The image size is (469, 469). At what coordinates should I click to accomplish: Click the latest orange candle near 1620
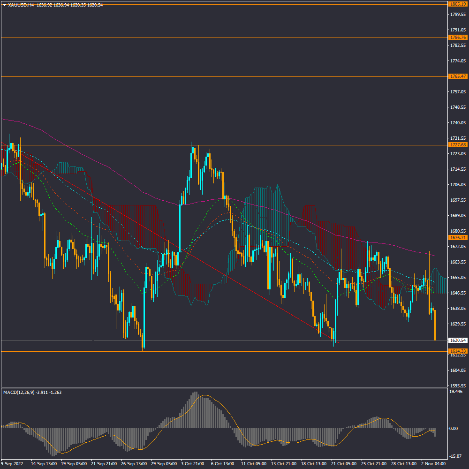pos(435,326)
